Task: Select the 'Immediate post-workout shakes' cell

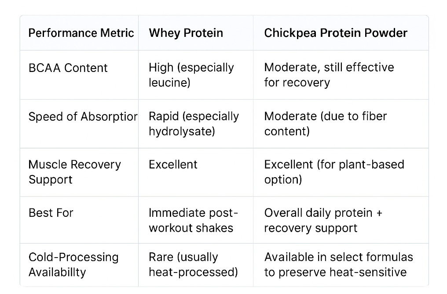Action: tap(193, 220)
